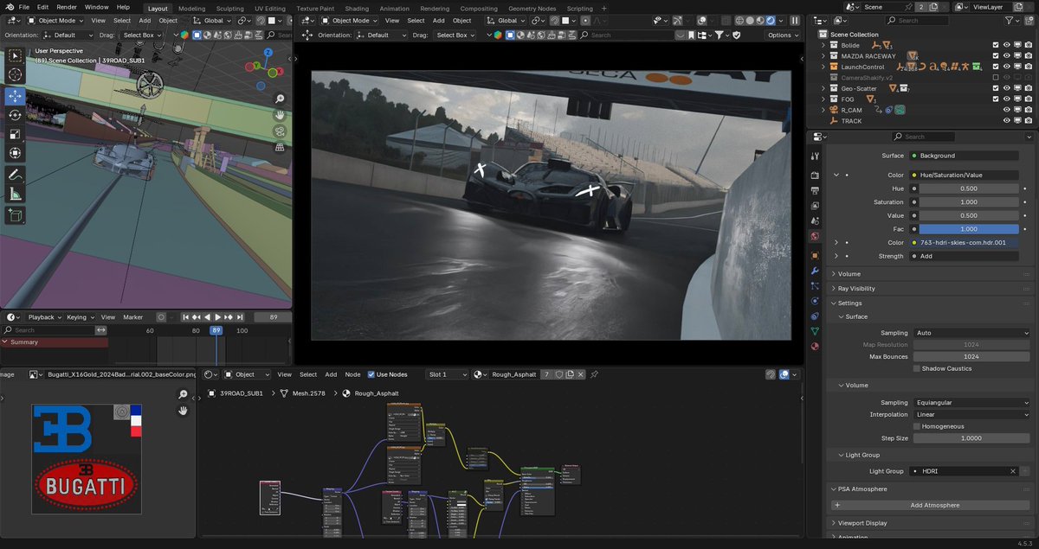Activate the Rotate tool
This screenshot has width=1039, height=549.
(16, 115)
